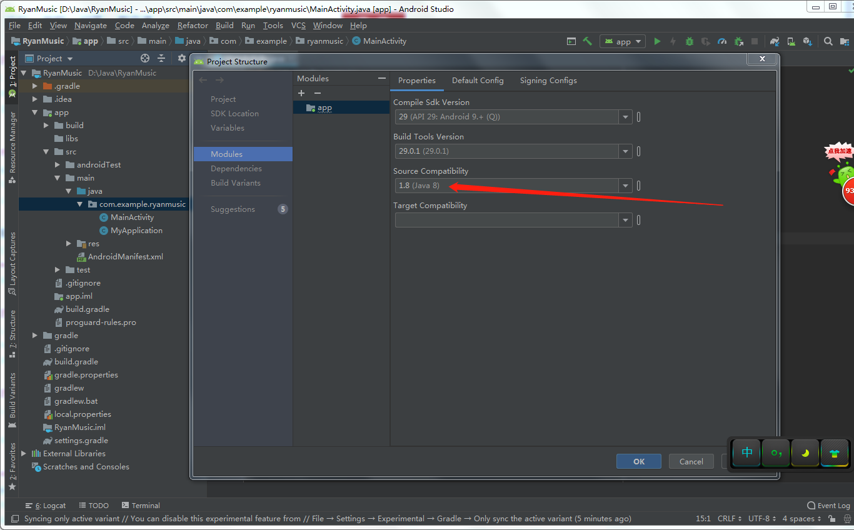Click Scroll from Source target icon

click(145, 58)
